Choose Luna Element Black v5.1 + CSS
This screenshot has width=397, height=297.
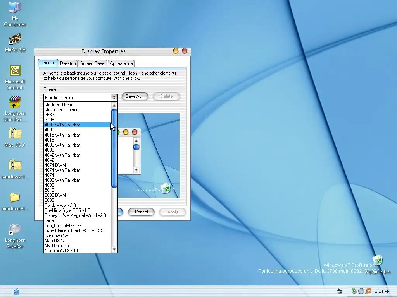tap(78, 230)
